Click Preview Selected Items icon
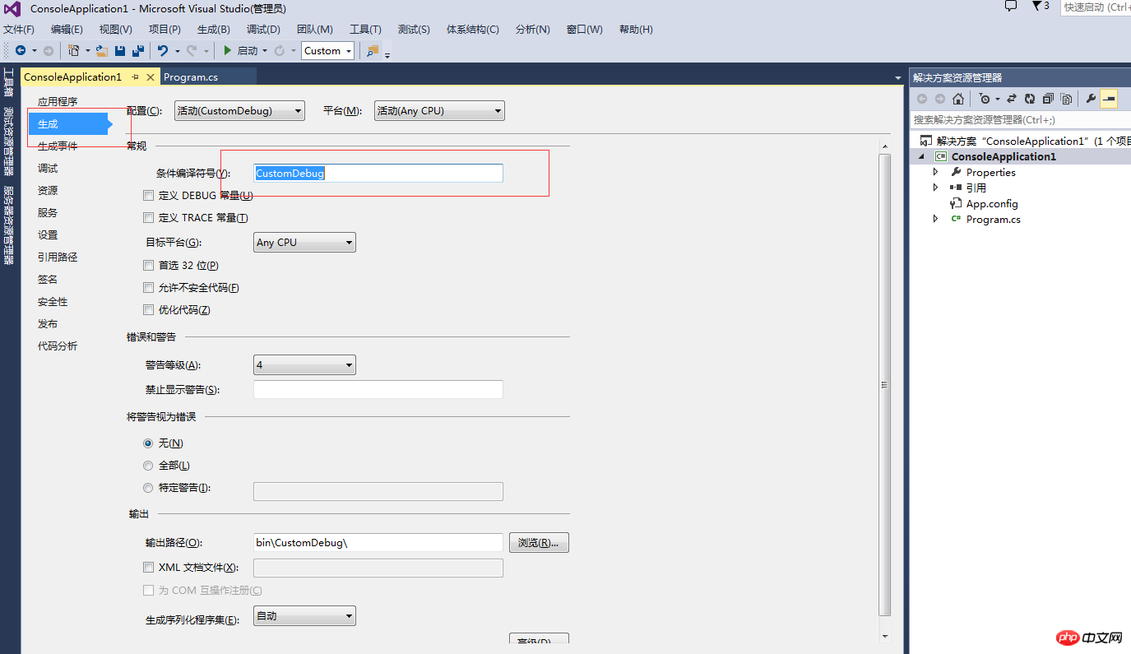Viewport: 1131px width, 654px height. [x=1109, y=99]
